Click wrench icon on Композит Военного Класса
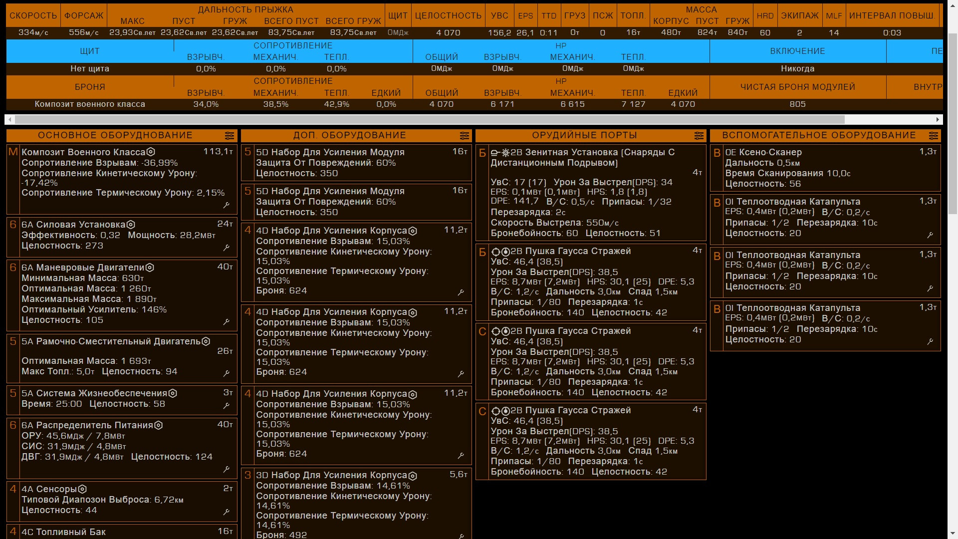This screenshot has height=539, width=958. point(227,205)
